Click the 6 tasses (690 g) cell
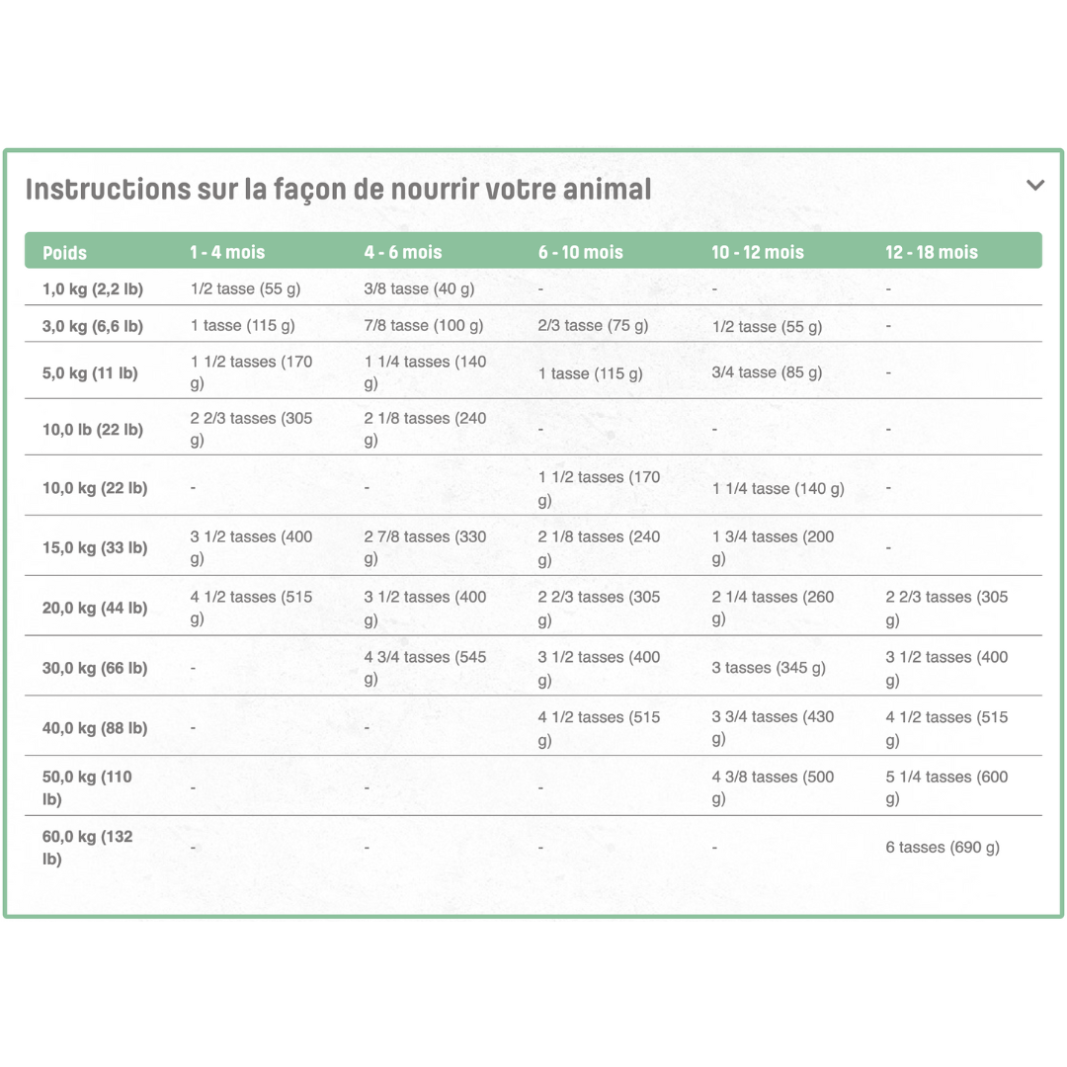The image size is (1067, 1067). tap(943, 848)
